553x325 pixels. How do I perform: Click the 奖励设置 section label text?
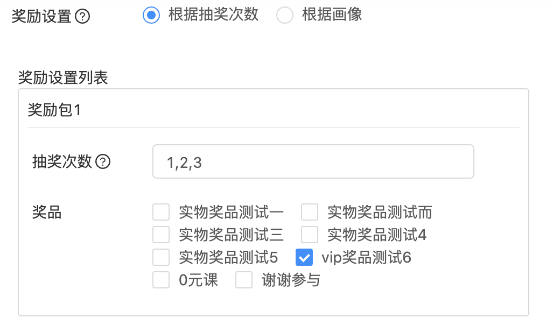tap(41, 17)
